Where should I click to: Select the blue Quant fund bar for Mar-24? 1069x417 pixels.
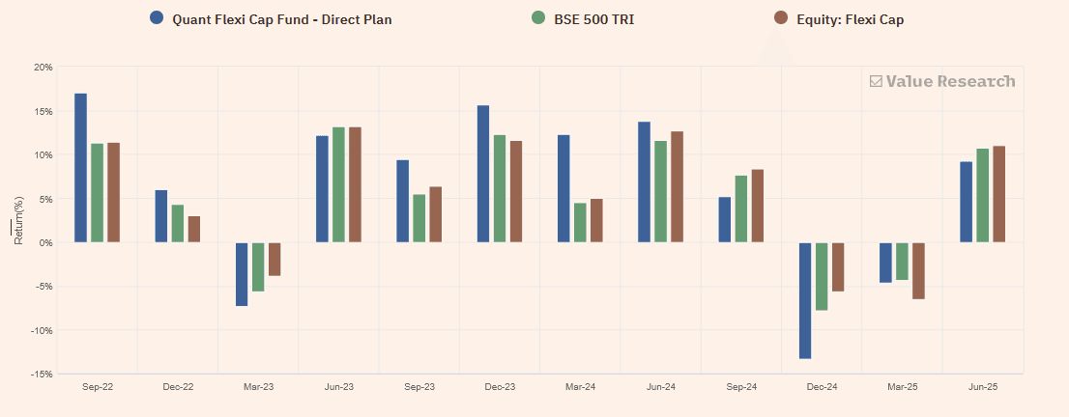tap(563, 189)
